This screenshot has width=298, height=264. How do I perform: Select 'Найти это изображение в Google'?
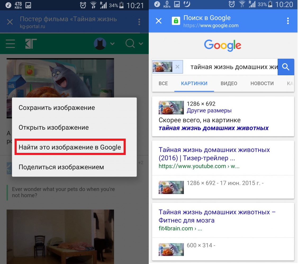(x=70, y=147)
